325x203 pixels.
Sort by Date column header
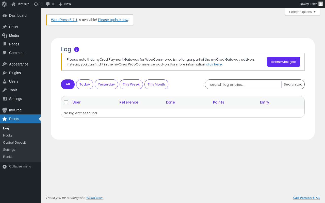point(170,102)
